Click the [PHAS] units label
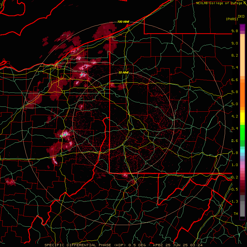 point(232,19)
